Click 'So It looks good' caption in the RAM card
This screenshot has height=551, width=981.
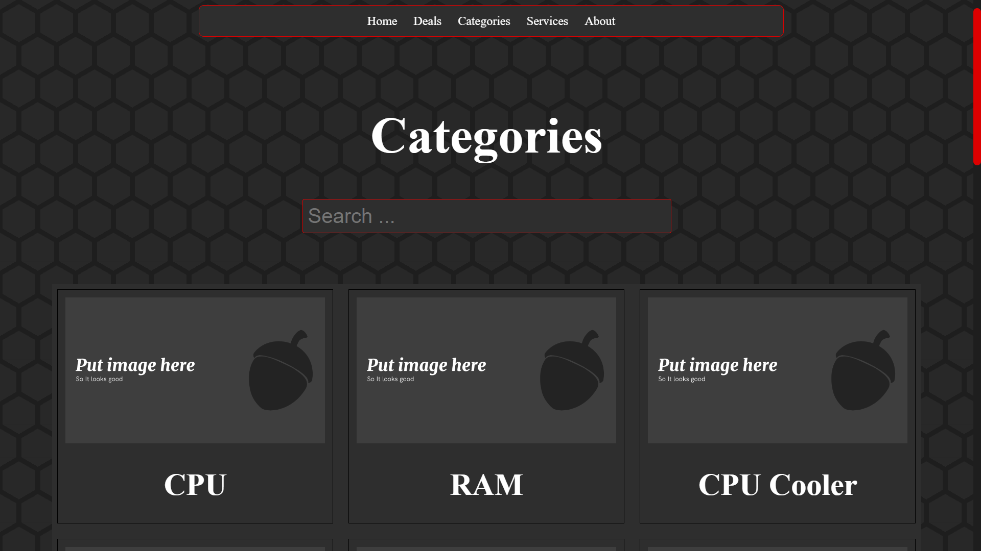pyautogui.click(x=390, y=379)
